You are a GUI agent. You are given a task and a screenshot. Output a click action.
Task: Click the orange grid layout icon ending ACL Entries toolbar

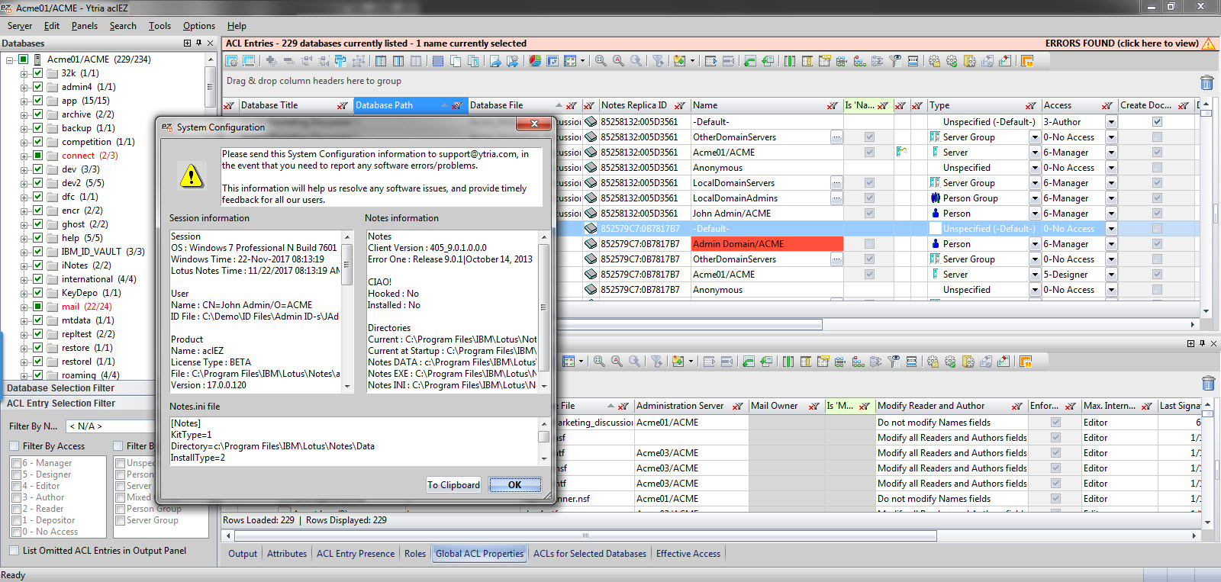[1027, 61]
